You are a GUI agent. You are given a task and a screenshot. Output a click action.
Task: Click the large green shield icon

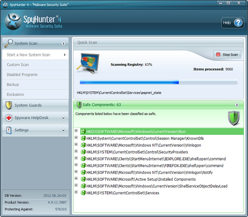(x=234, y=118)
